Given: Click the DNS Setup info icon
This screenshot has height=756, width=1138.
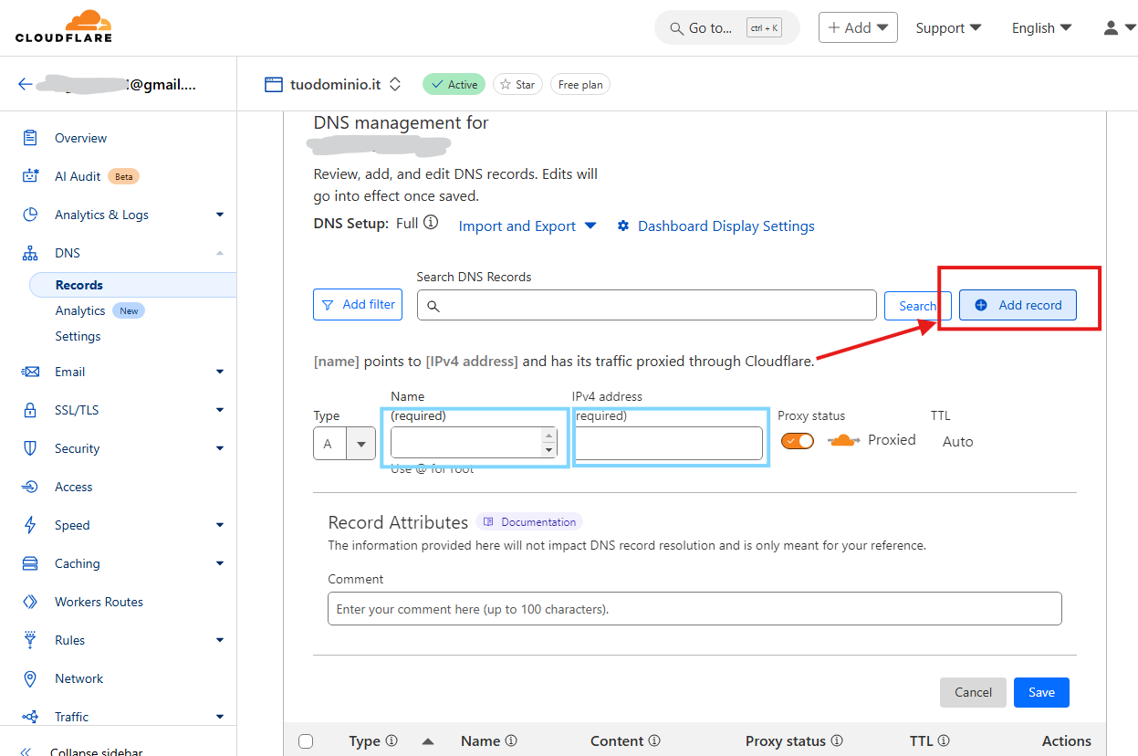Looking at the screenshot, I should tap(431, 222).
